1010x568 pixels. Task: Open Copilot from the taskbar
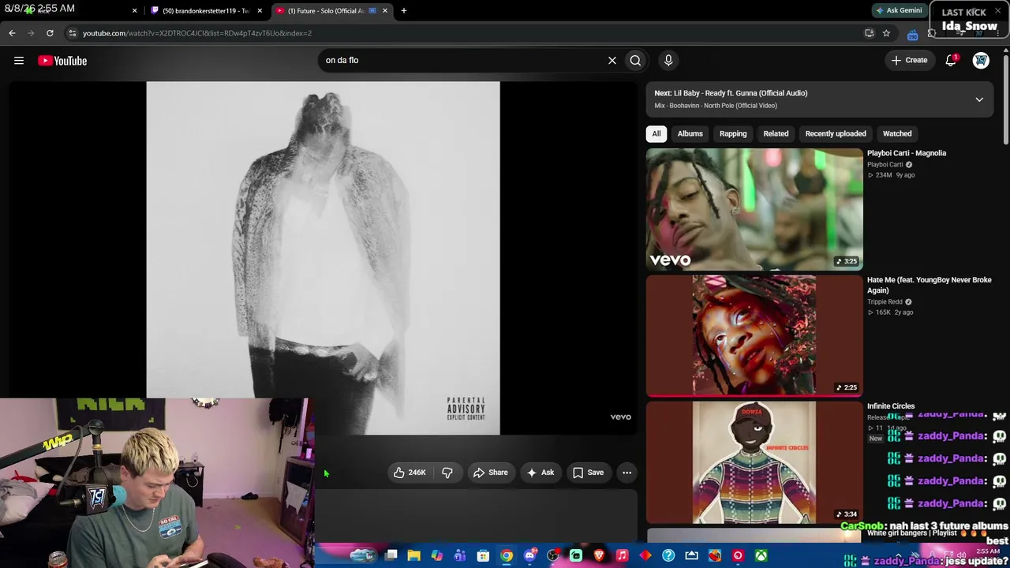(x=436, y=556)
